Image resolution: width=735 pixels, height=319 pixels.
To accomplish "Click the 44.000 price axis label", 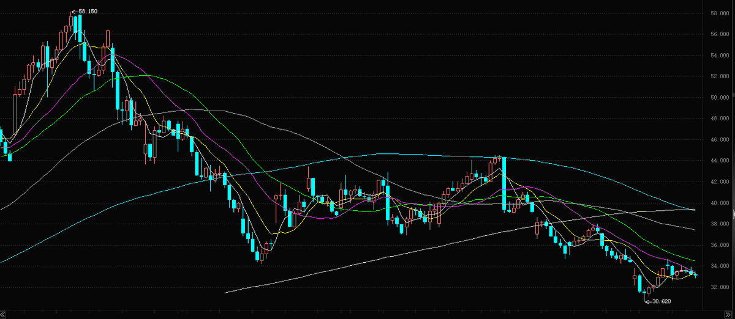I will [719, 161].
